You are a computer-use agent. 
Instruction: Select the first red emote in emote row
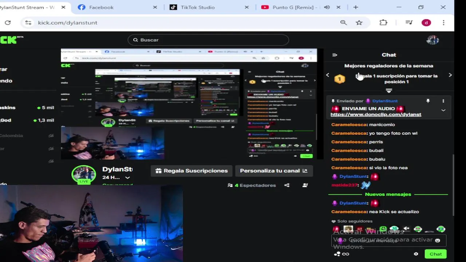point(336,229)
